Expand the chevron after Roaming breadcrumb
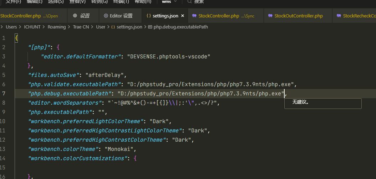Image resolution: width=376 pixels, height=179 pixels. click(69, 27)
